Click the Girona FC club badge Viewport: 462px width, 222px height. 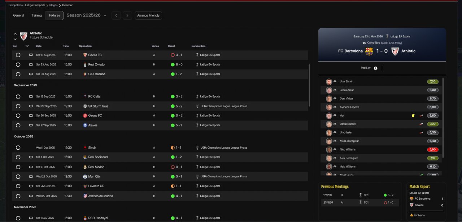pyautogui.click(x=85, y=115)
